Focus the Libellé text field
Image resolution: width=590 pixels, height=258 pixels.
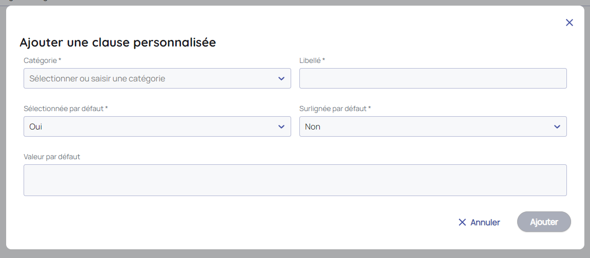[x=433, y=78]
